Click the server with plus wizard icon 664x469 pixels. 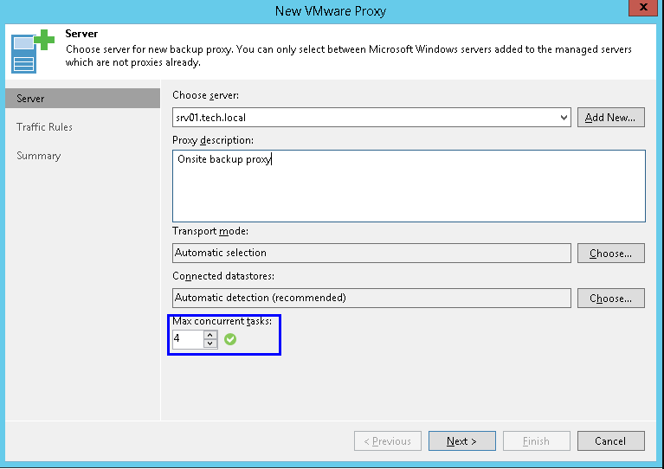(33, 51)
